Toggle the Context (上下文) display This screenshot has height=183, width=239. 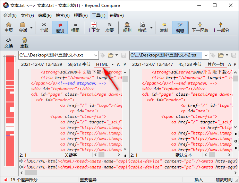(x=94, y=27)
